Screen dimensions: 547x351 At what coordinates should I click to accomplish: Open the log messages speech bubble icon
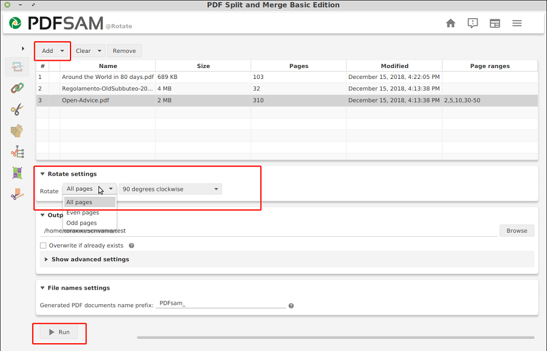pyautogui.click(x=473, y=23)
